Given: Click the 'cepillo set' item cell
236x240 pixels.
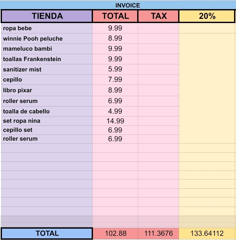Looking at the screenshot, I should (47, 130).
